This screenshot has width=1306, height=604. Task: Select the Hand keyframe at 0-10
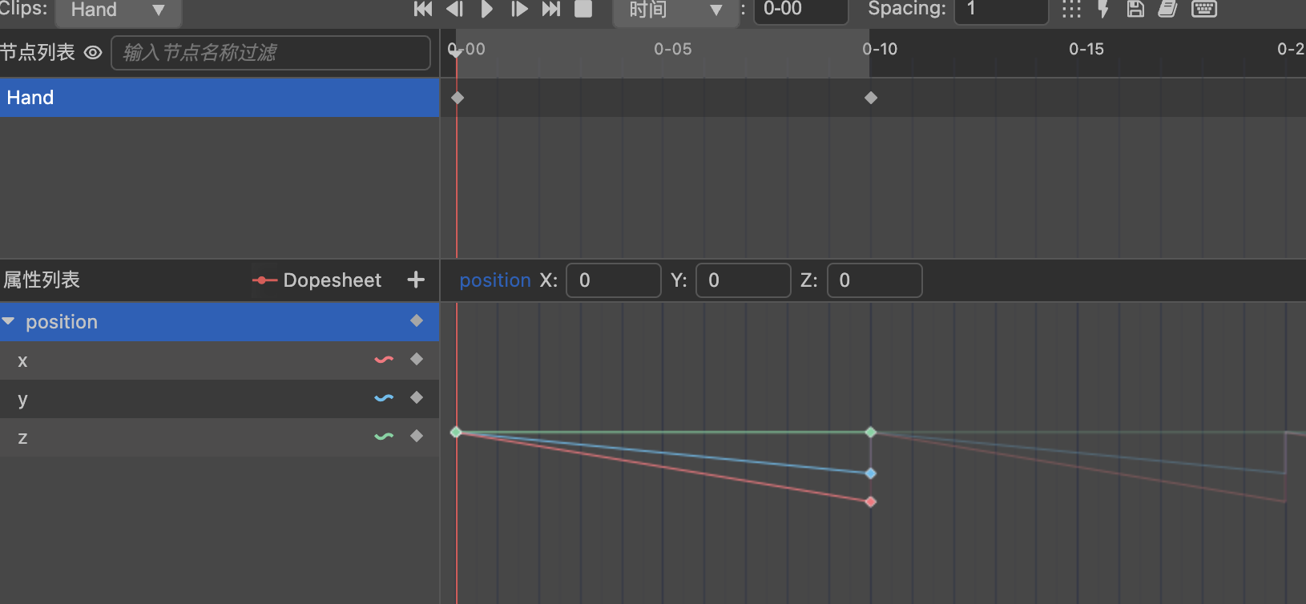pos(871,98)
